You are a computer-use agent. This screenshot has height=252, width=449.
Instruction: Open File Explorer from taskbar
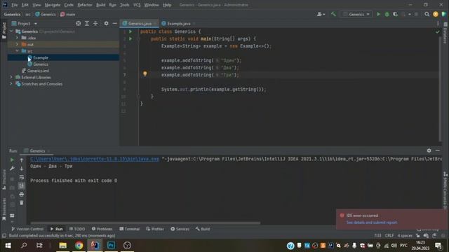[62, 246]
